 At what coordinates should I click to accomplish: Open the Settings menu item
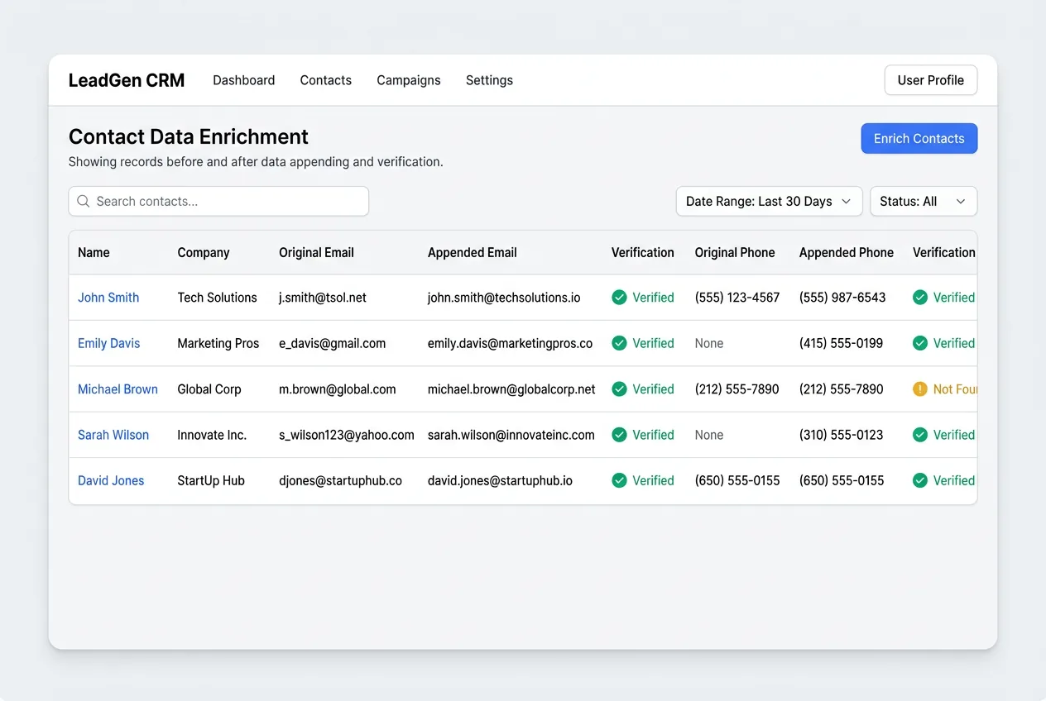pos(489,80)
